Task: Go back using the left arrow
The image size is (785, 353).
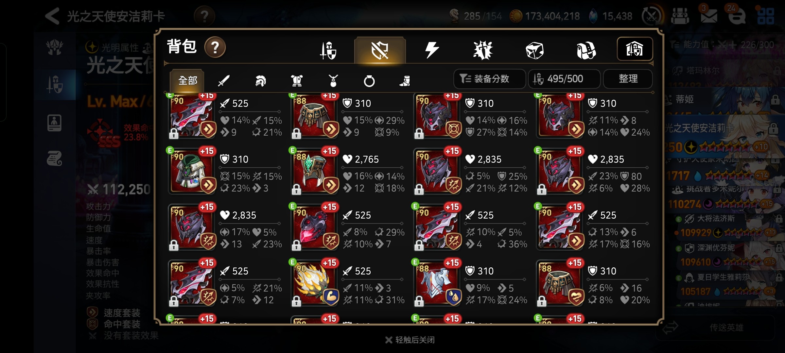Action: coord(53,16)
